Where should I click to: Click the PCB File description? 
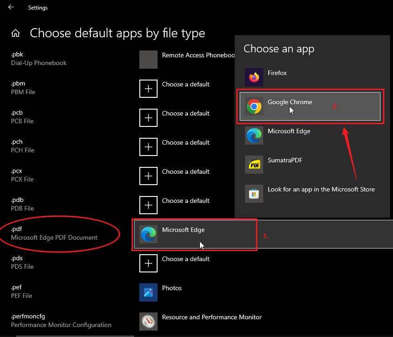tap(22, 121)
